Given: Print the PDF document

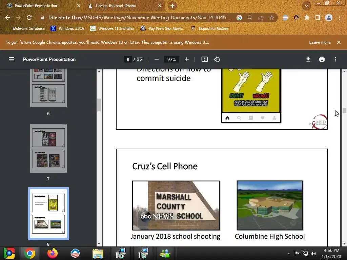Looking at the screenshot, I should (322, 59).
